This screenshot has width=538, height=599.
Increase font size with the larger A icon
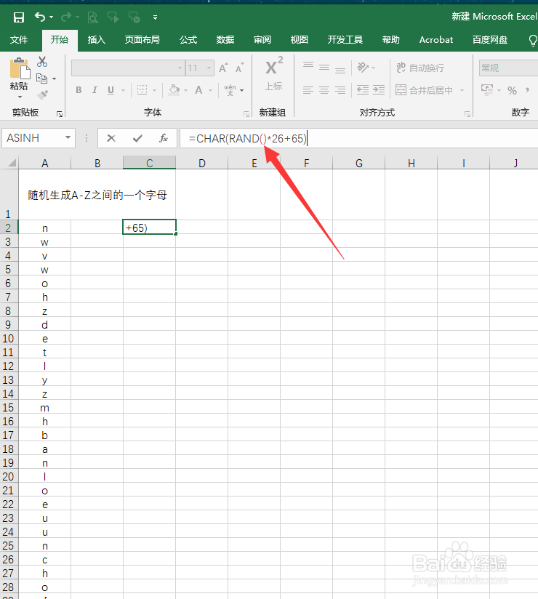[x=224, y=68]
